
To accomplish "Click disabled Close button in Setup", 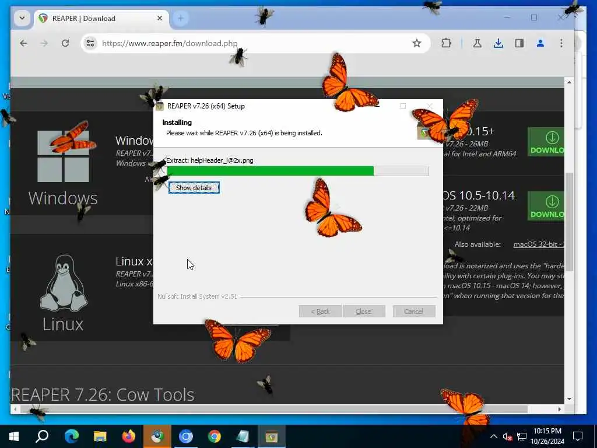I will pos(364,311).
